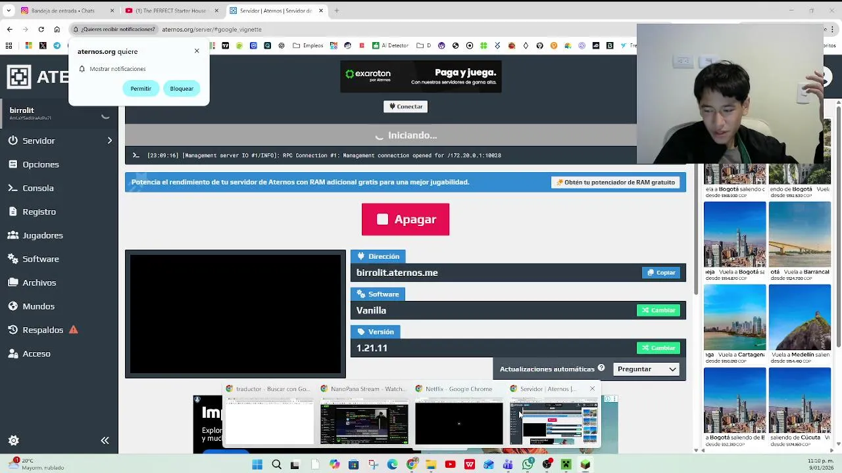842x473 pixels.
Task: Open Microsoft Edge from the taskbar
Action: tap(392, 464)
